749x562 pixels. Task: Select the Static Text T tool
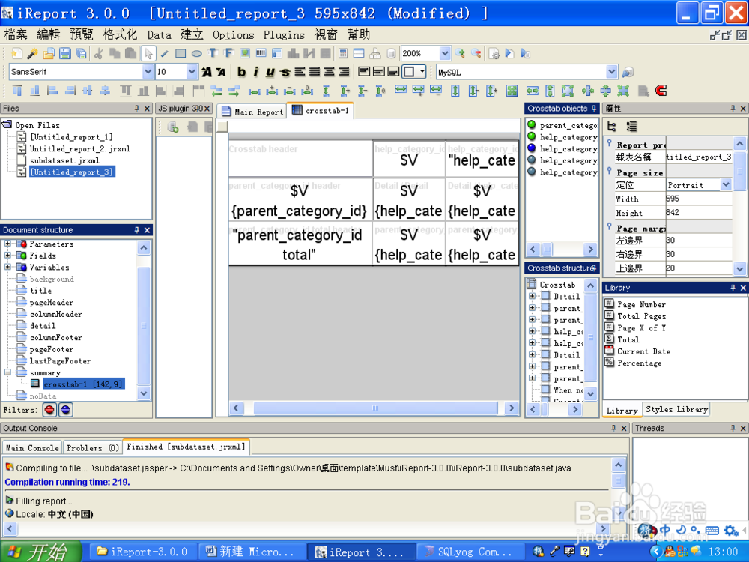point(213,53)
